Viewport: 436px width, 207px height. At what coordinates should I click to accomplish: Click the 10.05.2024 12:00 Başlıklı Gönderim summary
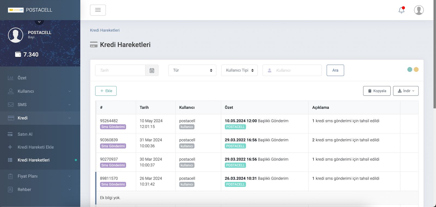coord(257,121)
